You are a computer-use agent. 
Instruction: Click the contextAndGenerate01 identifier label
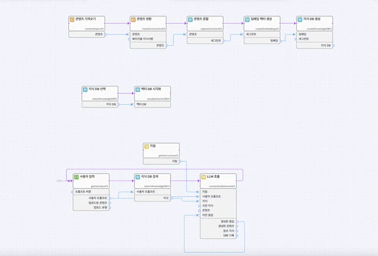(x=222, y=187)
